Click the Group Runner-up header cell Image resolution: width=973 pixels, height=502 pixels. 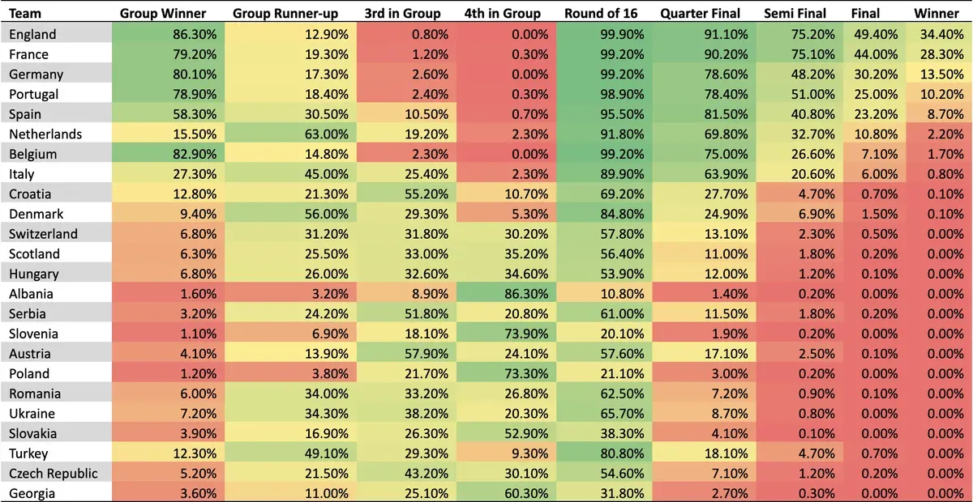click(284, 14)
